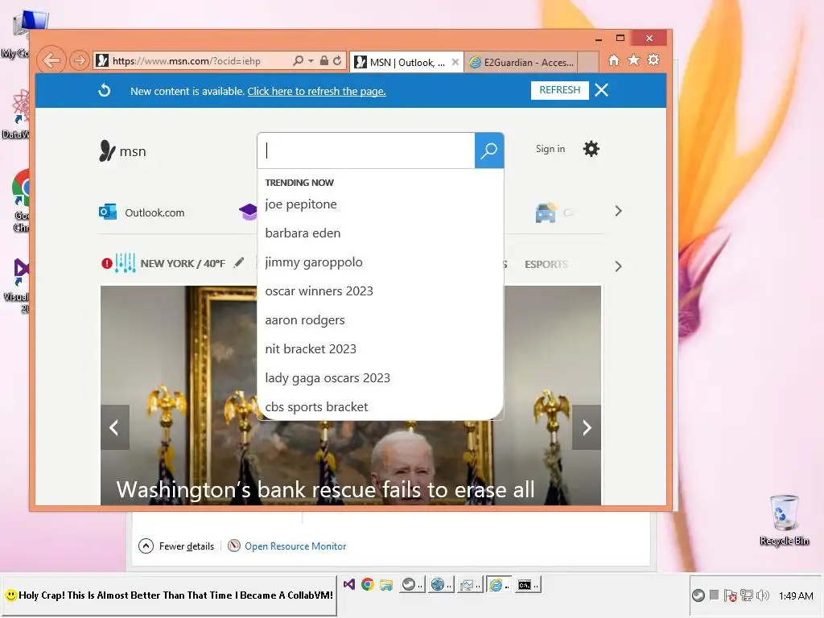Select trending search 'jimmy garoppolo'
Viewport: 824px width, 618px height.
(x=314, y=262)
